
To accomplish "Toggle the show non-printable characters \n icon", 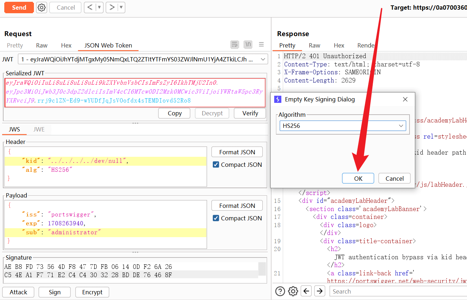I will tap(248, 45).
